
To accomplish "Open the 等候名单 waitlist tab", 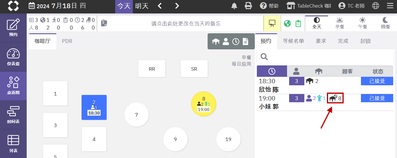I will 293,41.
